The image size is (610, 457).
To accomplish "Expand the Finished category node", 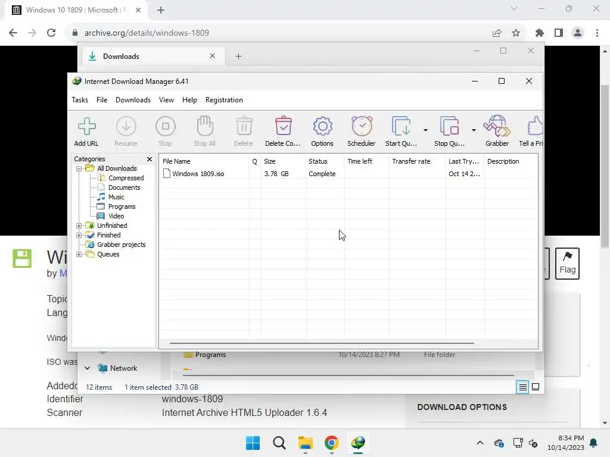I will (79, 235).
